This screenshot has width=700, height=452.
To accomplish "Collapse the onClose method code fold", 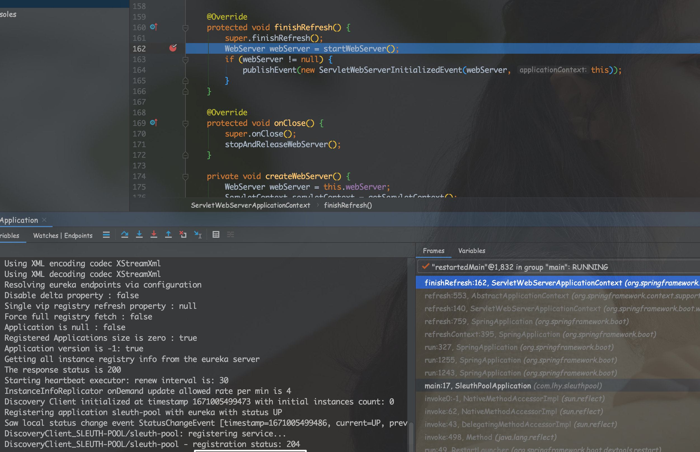I will click(185, 123).
